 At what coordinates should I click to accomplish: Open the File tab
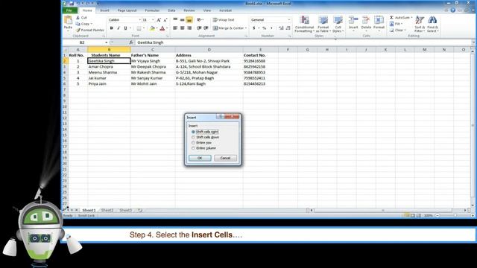coord(69,10)
